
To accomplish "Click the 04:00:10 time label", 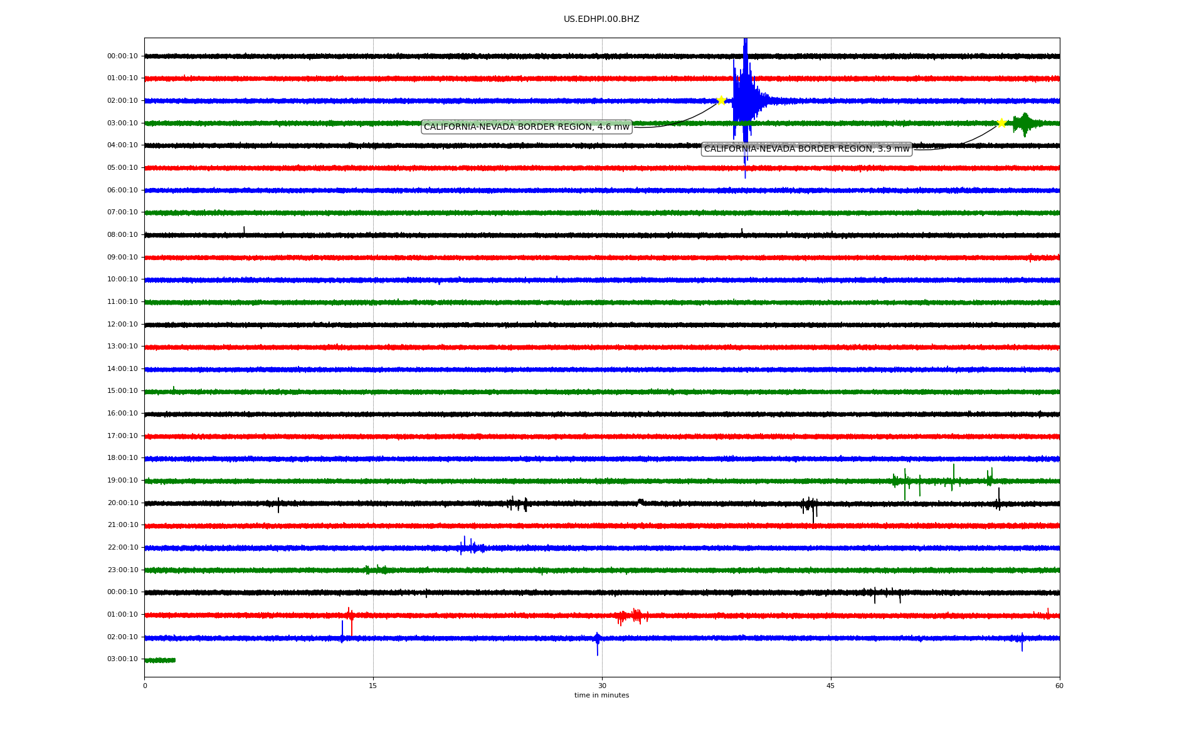I will (122, 145).
